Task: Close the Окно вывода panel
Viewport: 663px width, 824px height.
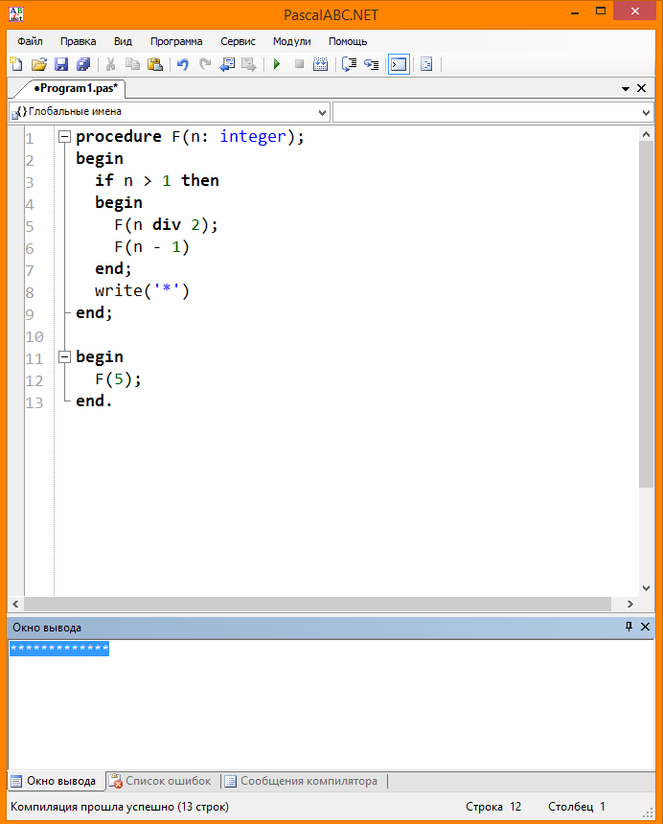Action: click(x=645, y=627)
